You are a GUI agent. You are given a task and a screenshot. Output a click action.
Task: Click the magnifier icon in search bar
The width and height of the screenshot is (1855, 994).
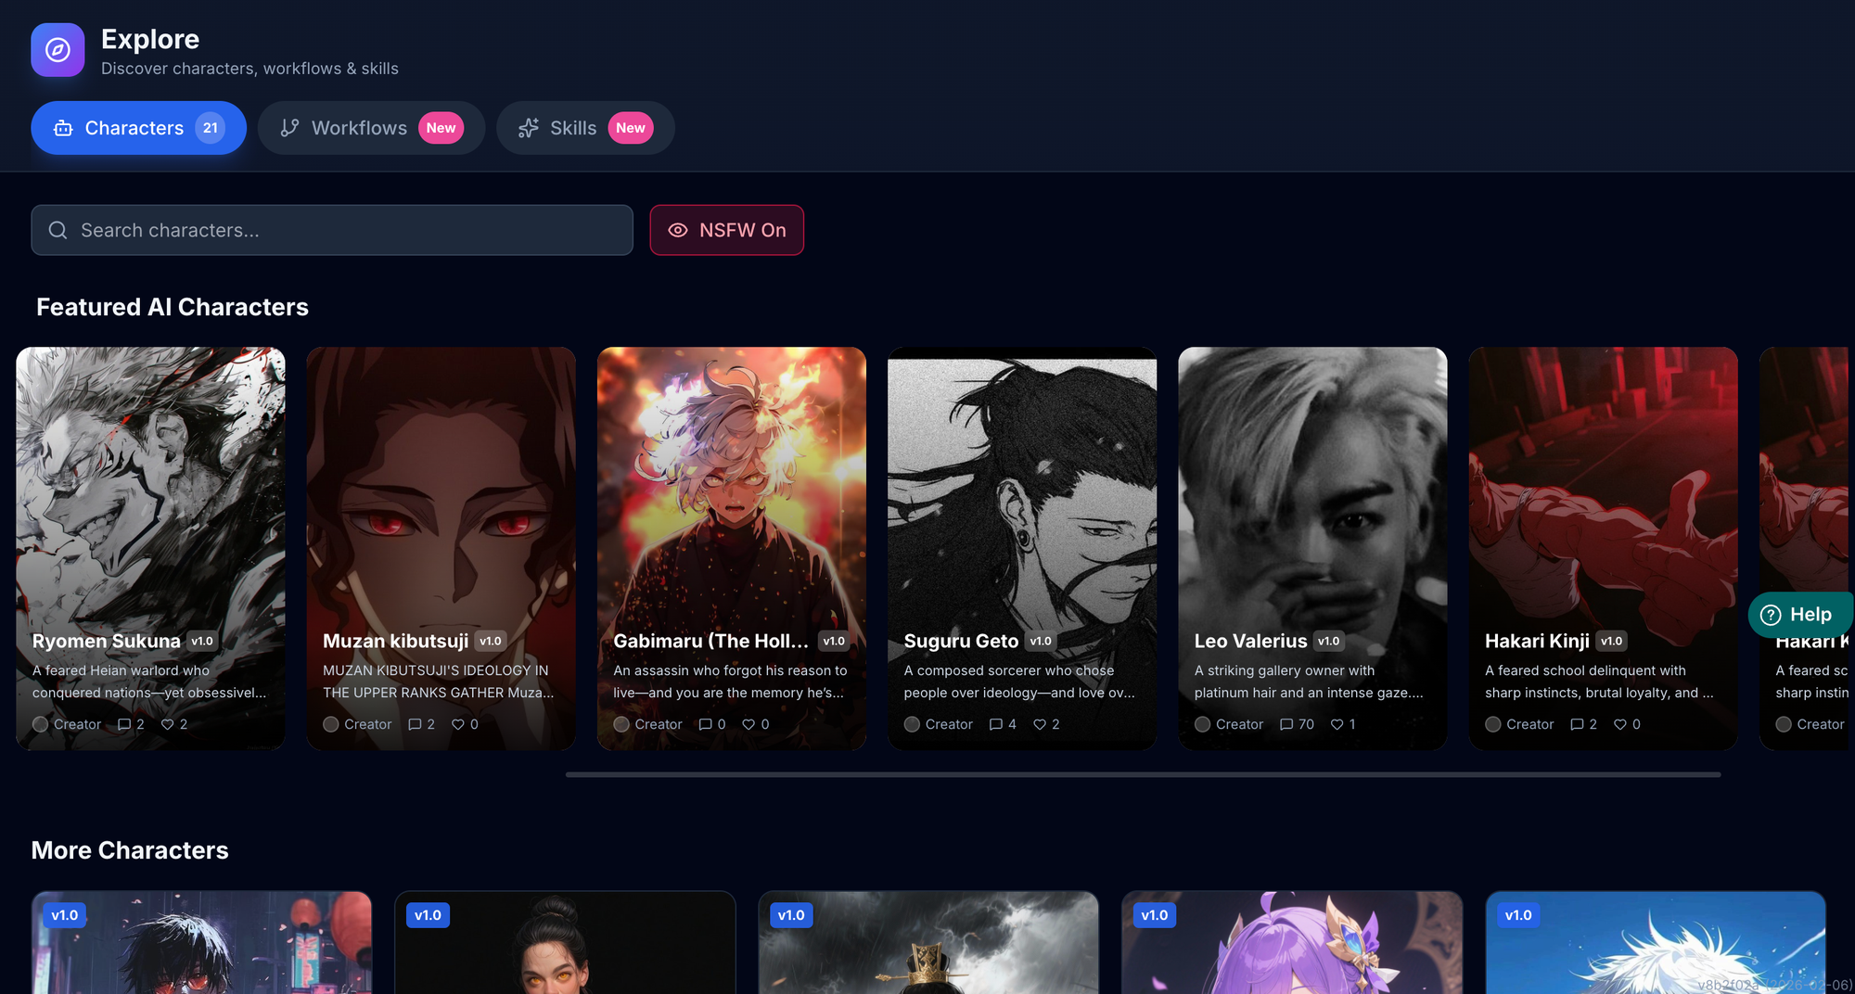[x=58, y=230]
